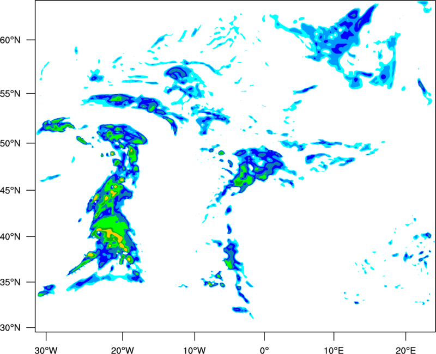This screenshot has width=436, height=354.
Task: Click the 45°N latitude label
Action: pos(10,191)
